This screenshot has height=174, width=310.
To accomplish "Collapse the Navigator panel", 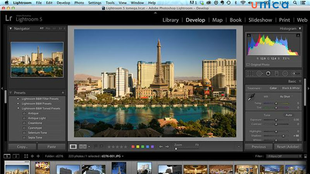I will coord(10,28).
